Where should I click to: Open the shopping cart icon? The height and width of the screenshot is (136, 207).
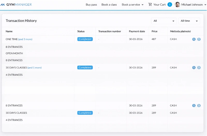(x=150, y=4)
